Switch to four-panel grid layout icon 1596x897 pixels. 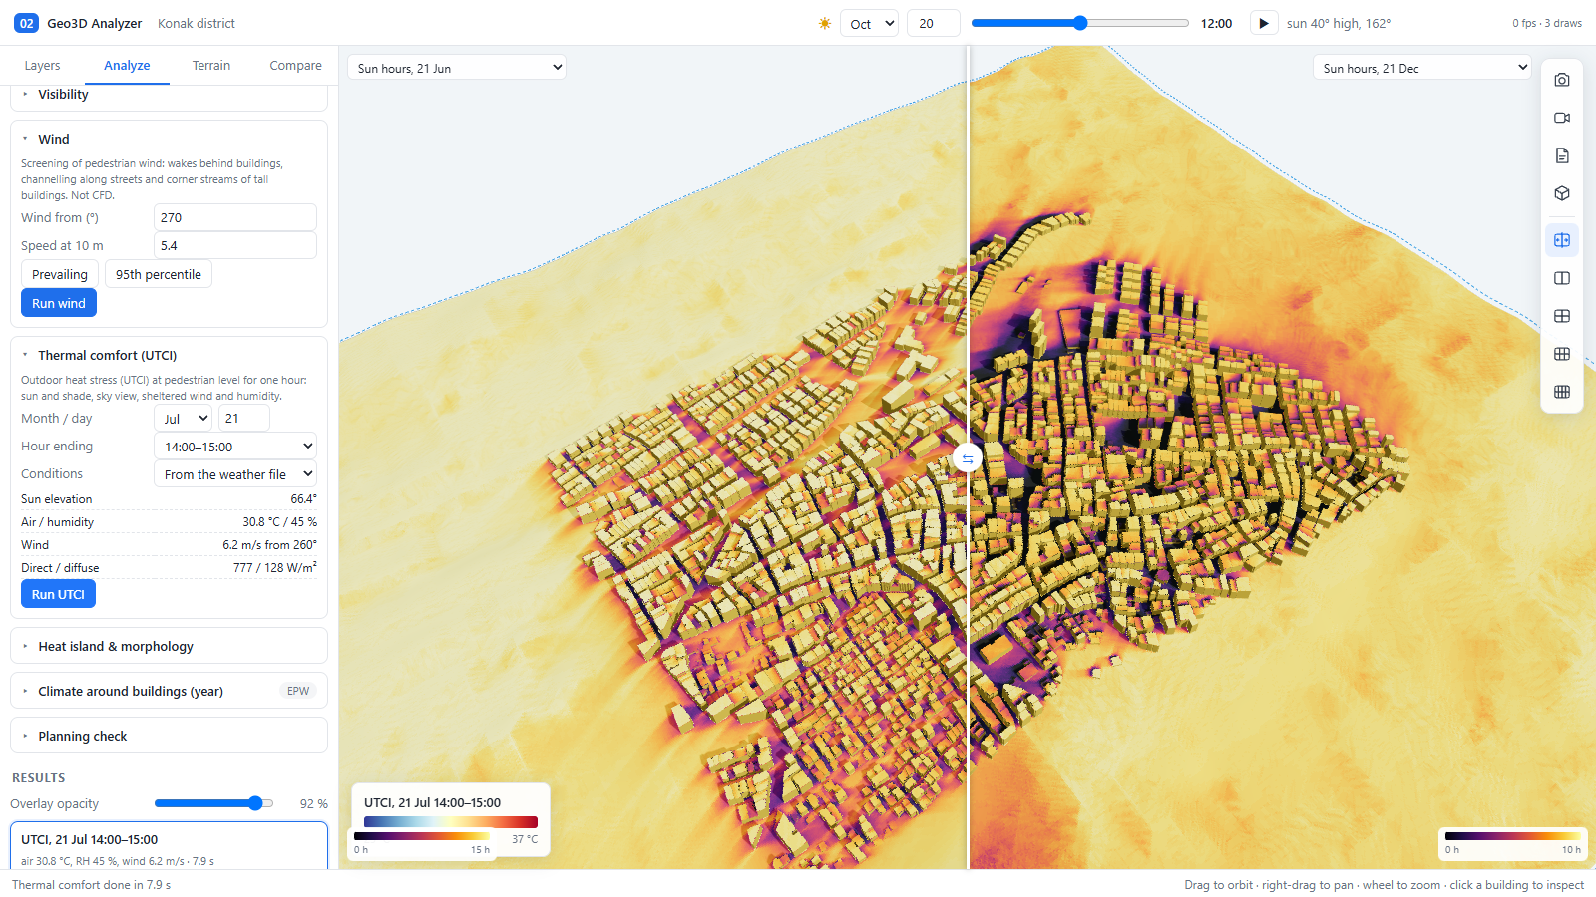[x=1562, y=316]
